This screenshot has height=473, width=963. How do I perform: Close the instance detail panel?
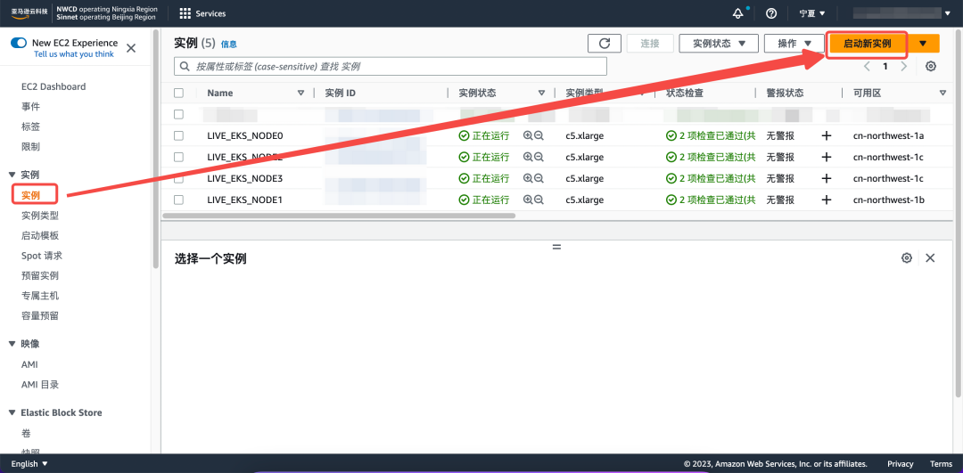click(x=930, y=257)
